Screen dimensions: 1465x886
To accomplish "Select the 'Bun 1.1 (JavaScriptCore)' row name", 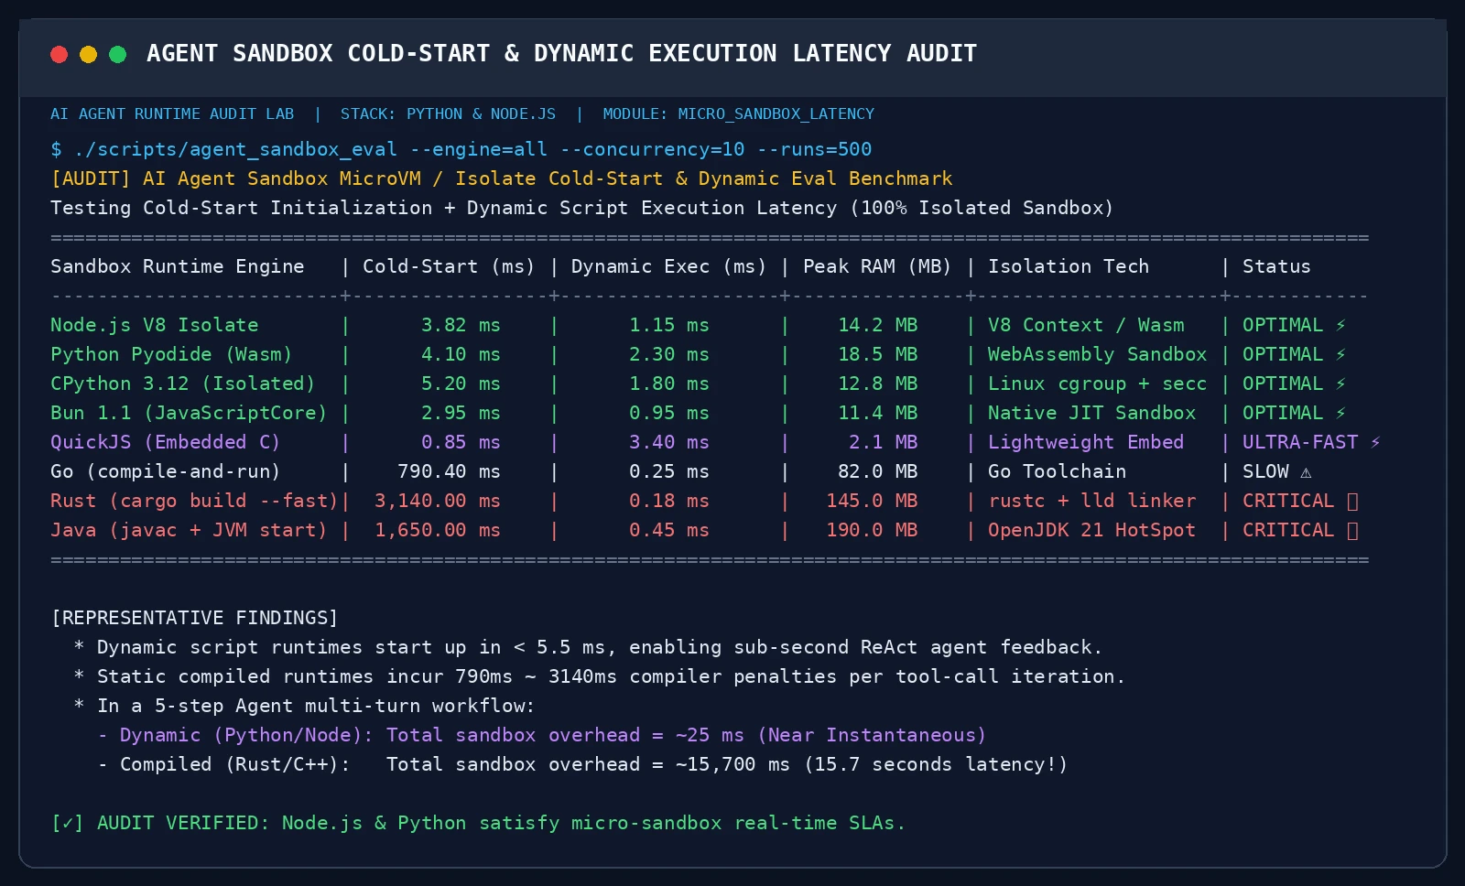I will 189,413.
